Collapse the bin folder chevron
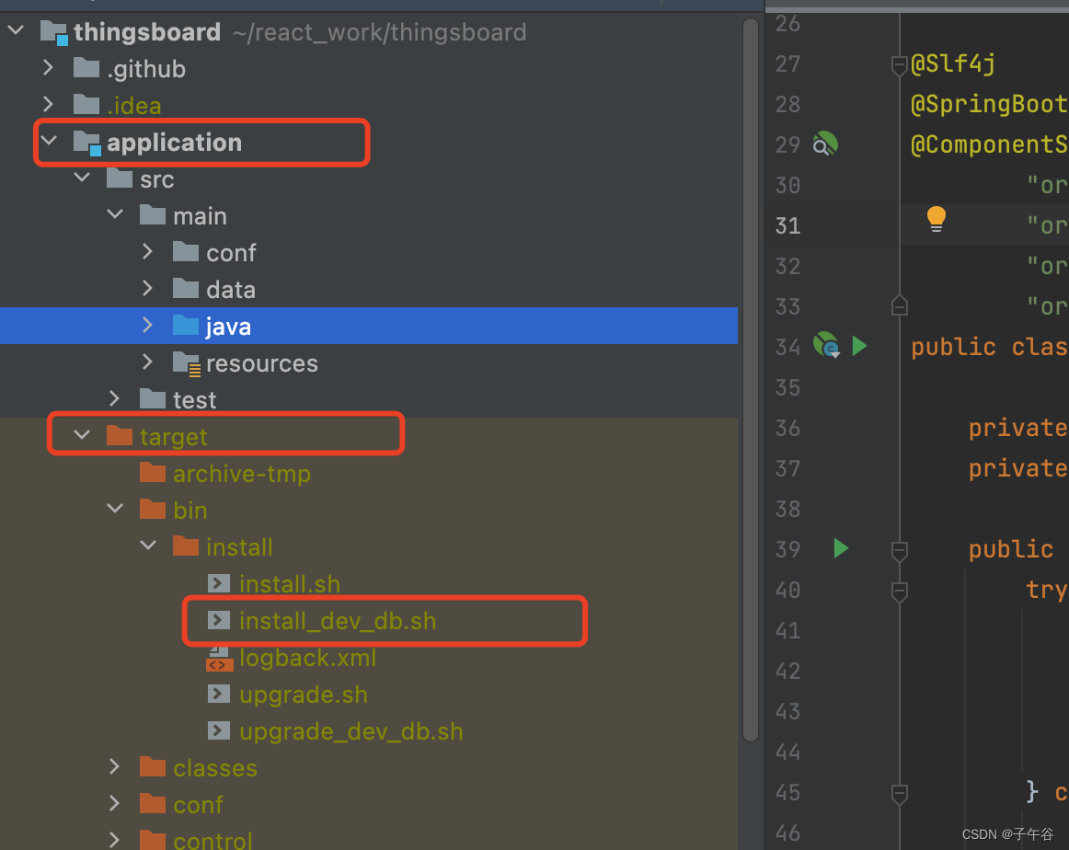Image resolution: width=1069 pixels, height=850 pixels. [x=115, y=509]
